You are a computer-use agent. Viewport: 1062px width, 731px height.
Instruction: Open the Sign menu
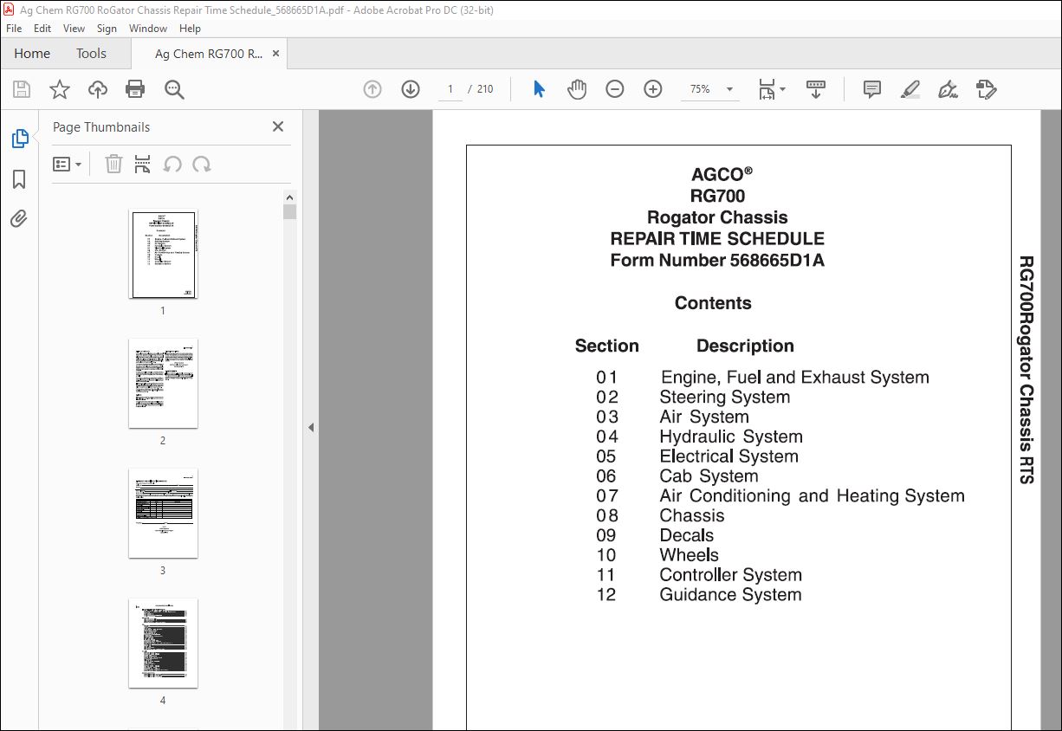[x=107, y=29]
